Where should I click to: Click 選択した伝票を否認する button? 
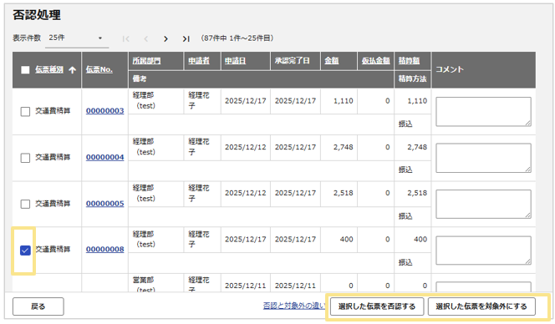point(377,306)
